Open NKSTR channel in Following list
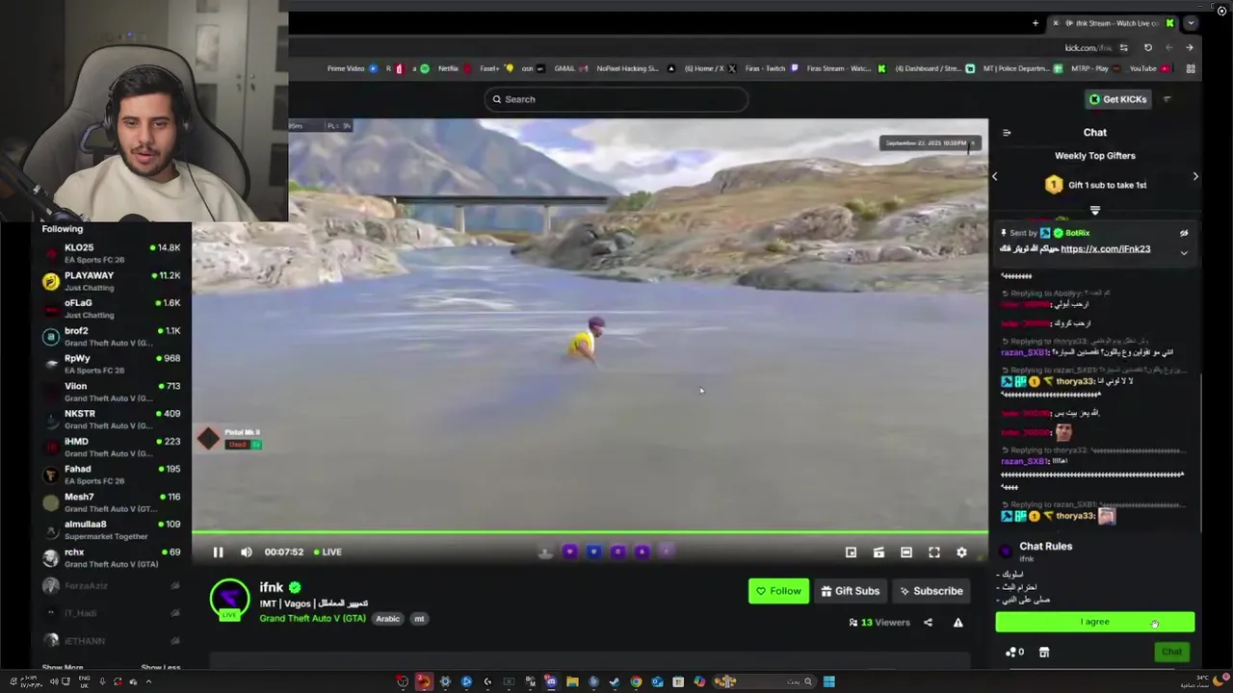The image size is (1233, 693). (x=111, y=420)
